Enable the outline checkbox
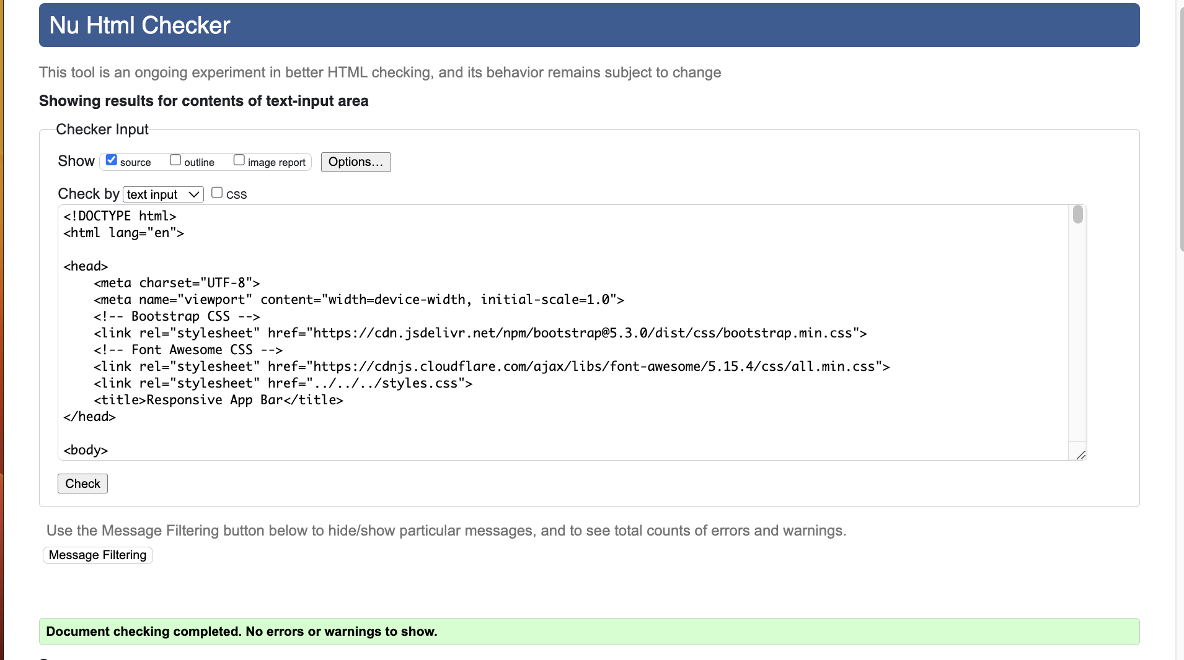 coord(175,160)
